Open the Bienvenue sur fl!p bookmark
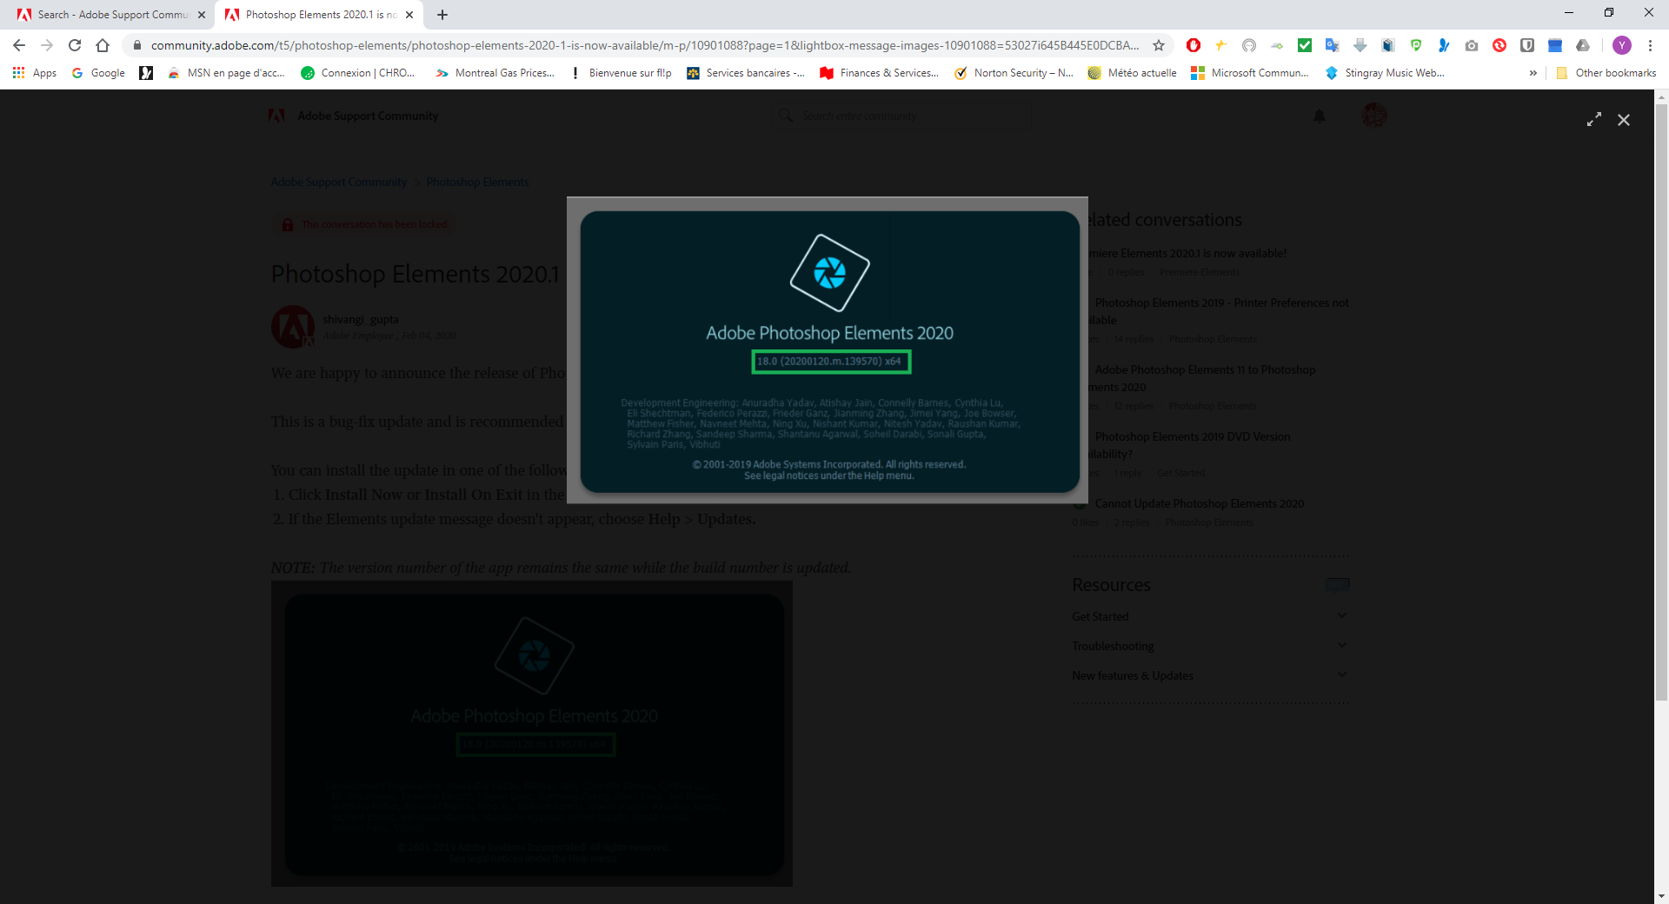Image resolution: width=1669 pixels, height=904 pixels. click(621, 73)
